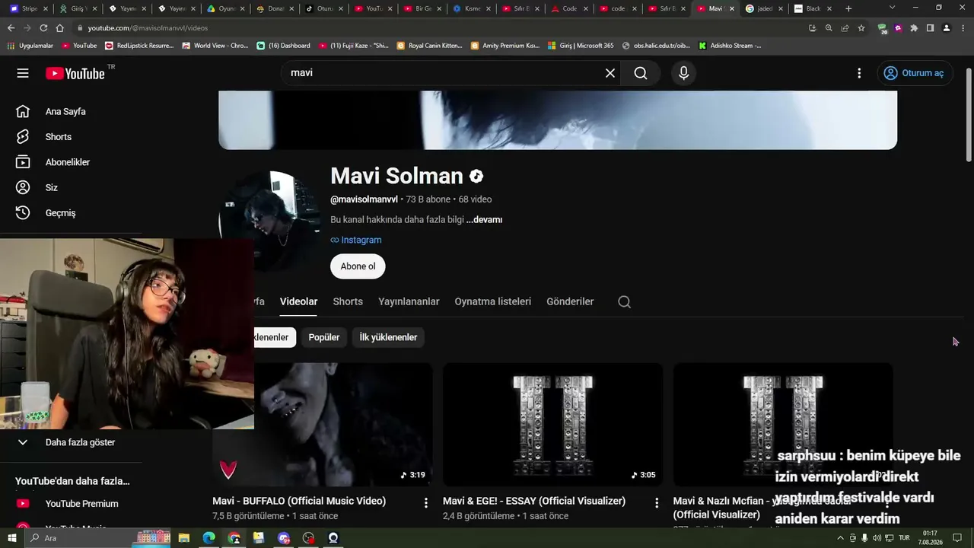This screenshot has height=548, width=974.
Task: Open the (16) Dashboard bookmark
Action: coord(284,46)
